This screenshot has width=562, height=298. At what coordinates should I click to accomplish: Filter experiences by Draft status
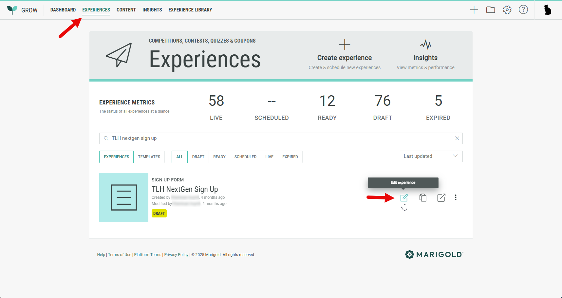(198, 157)
